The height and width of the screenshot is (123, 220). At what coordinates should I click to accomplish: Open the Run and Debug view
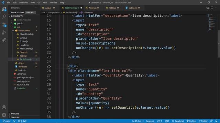coord(4,32)
